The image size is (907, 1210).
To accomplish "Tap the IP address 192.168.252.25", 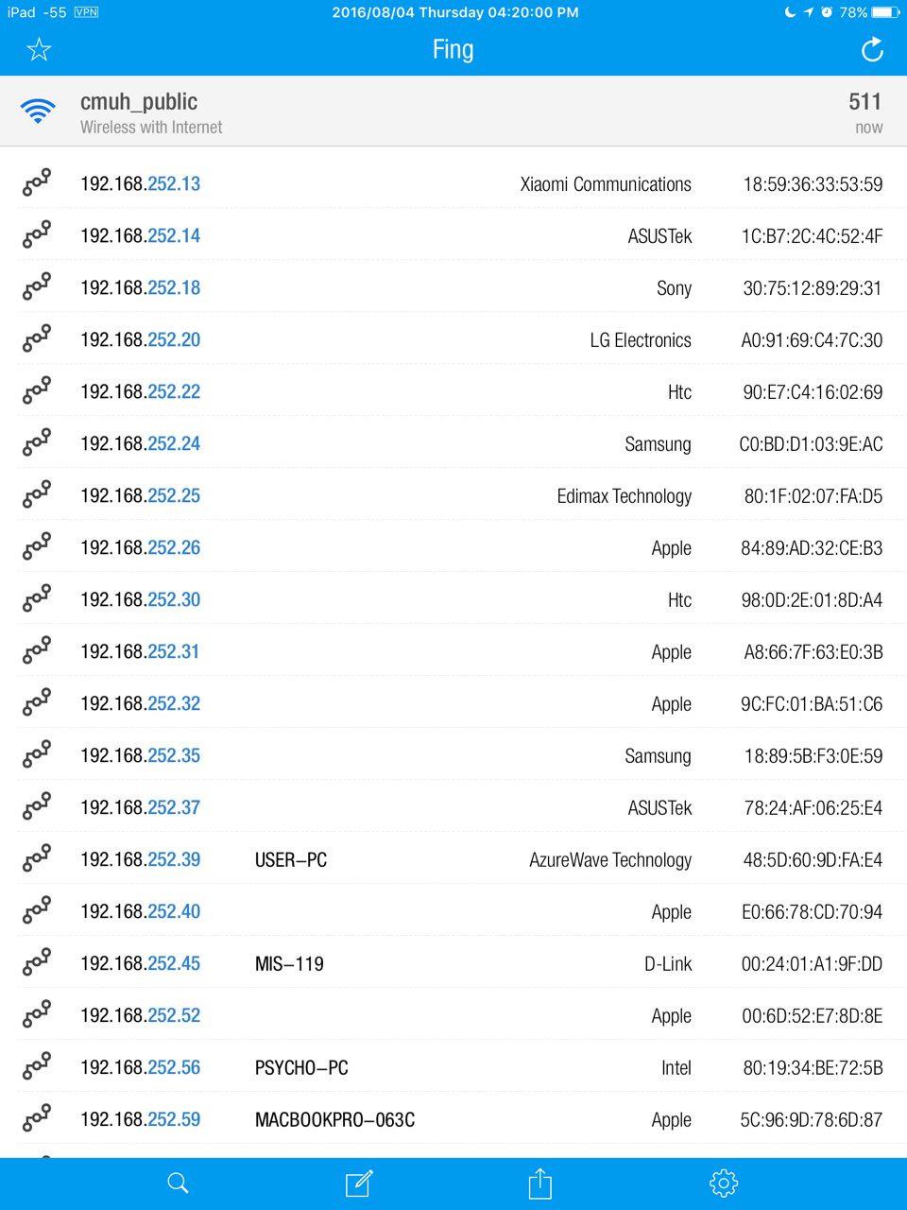I will point(140,495).
